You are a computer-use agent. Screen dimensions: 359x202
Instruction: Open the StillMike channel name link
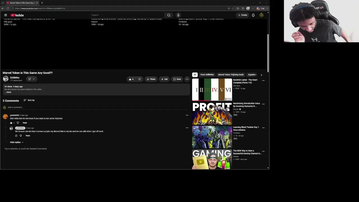tap(15, 78)
